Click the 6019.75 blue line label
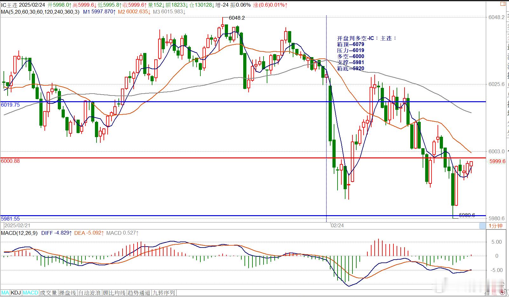 [x=10, y=105]
